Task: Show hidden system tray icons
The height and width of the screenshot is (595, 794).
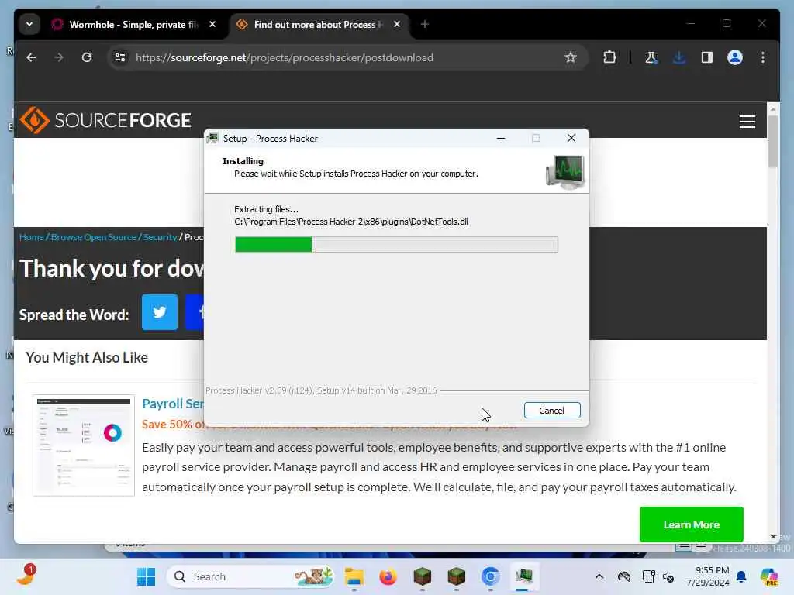Action: (599, 576)
